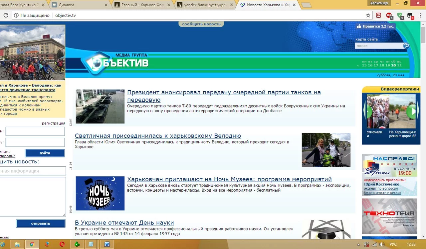Viewport: 426px width, 249px height.
Task: Open the volume control speaker icon
Action: tap(382, 244)
